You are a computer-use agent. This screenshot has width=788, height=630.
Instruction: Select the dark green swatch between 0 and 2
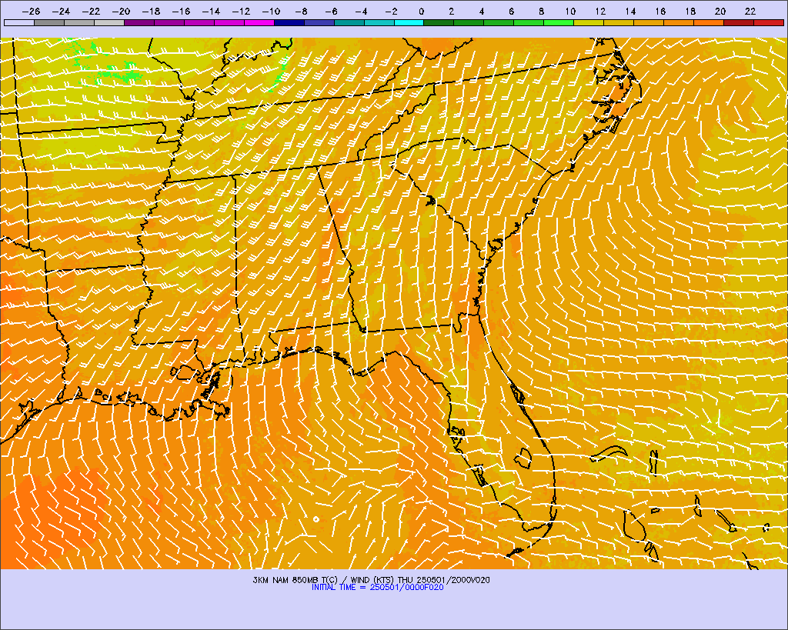coord(439,22)
